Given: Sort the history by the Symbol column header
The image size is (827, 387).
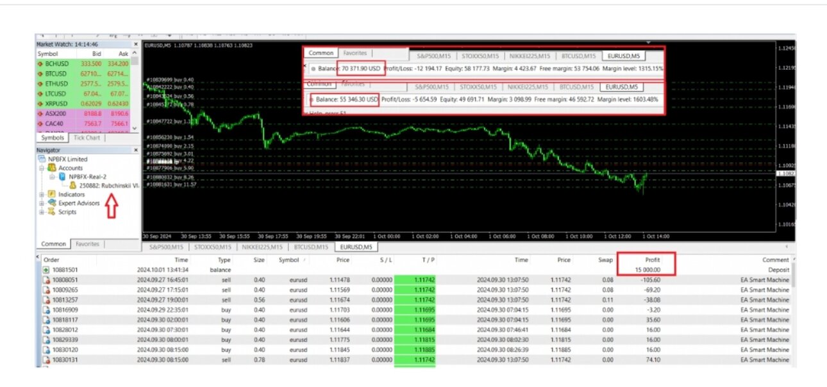Looking at the screenshot, I should pos(288,260).
